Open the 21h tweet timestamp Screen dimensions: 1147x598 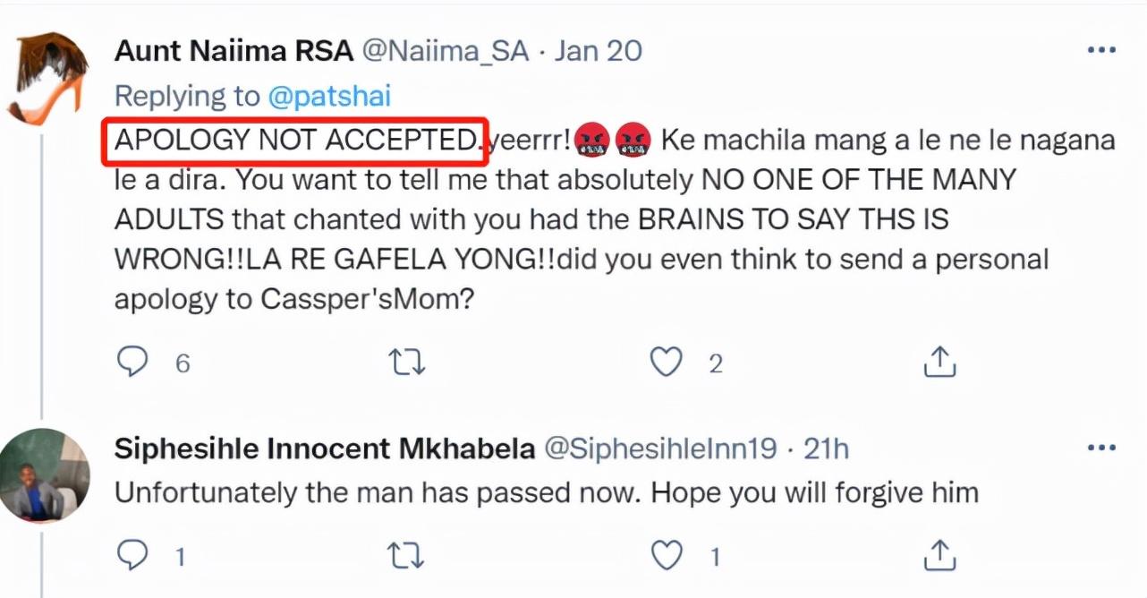click(825, 448)
